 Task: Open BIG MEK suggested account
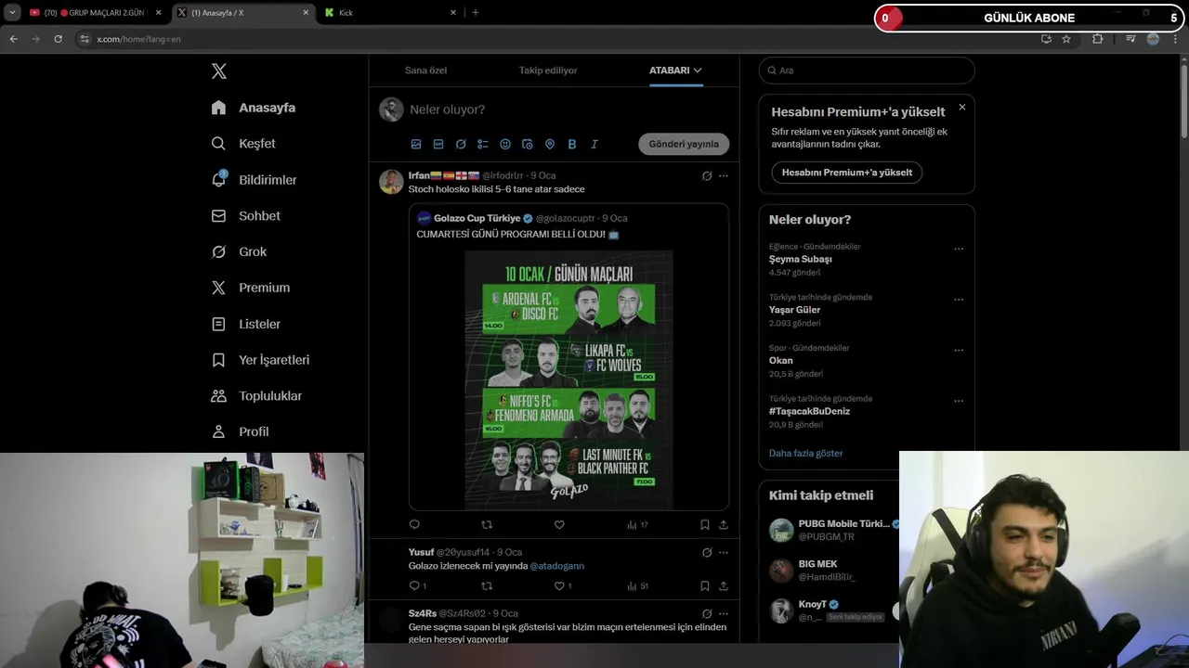pyautogui.click(x=817, y=564)
